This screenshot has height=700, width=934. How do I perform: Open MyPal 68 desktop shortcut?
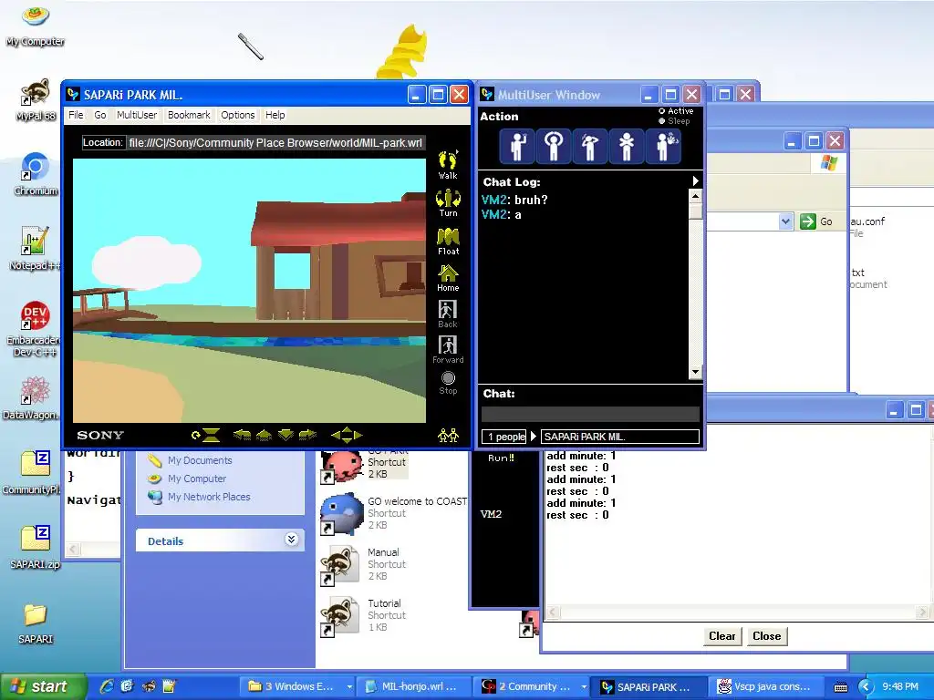coord(36,99)
